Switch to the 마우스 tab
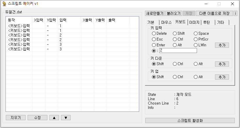Screen dimensions: 240x128 166,22
